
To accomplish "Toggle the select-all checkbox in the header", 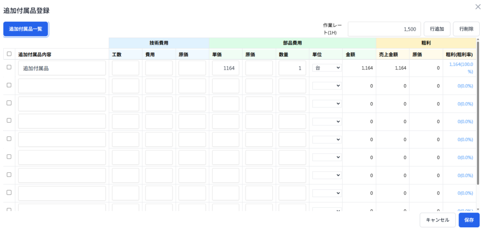I will [x=9, y=54].
